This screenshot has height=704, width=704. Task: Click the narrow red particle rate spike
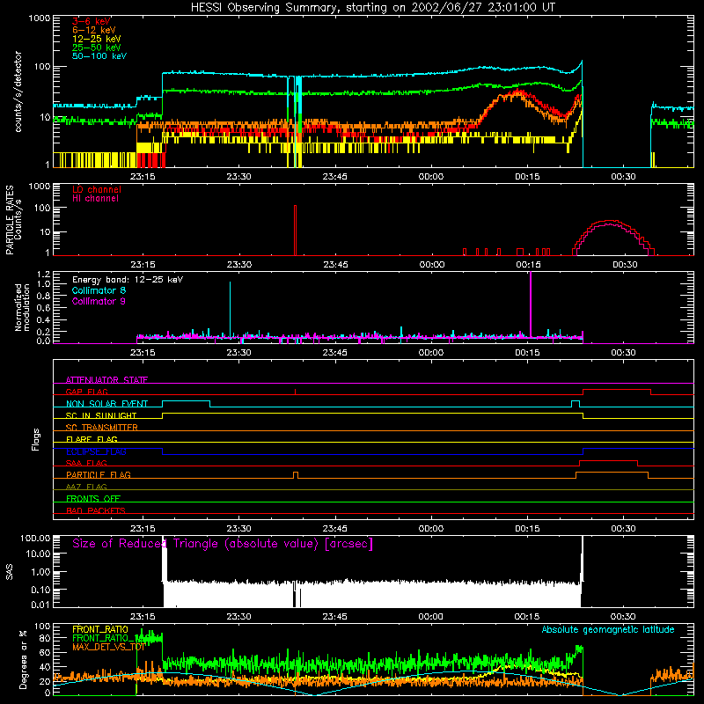[295, 231]
